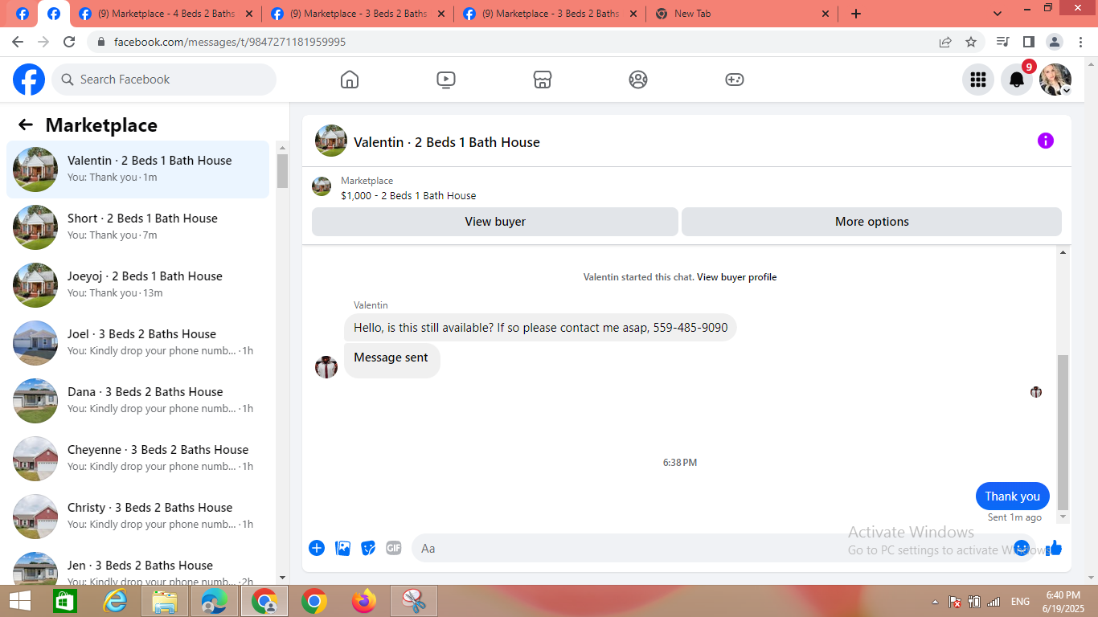Open the View buyer profile link
This screenshot has width=1098, height=617.
pyautogui.click(x=736, y=277)
